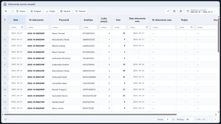Select document 2026-10-00002NP
The height and width of the screenshot is (124, 221).
tap(36, 52)
